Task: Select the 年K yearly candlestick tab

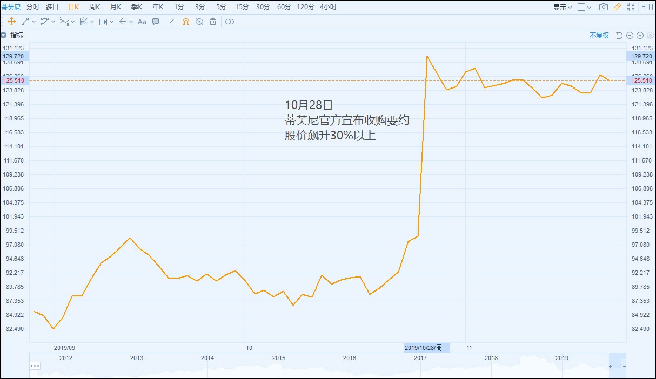Action: (158, 7)
